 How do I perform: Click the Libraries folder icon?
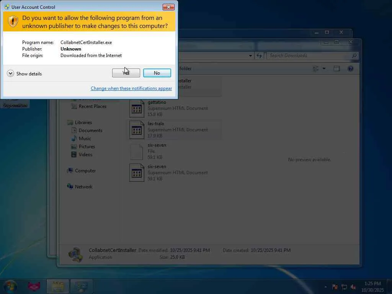pyautogui.click(x=70, y=122)
